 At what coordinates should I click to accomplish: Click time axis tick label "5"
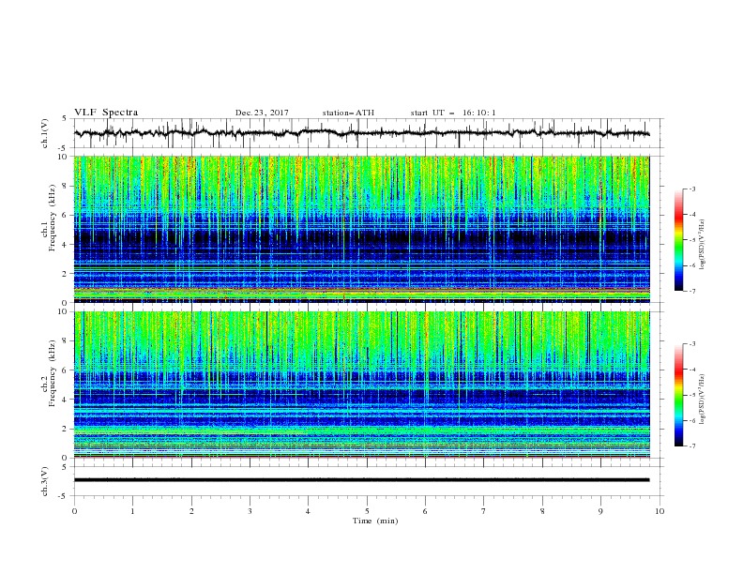point(367,511)
